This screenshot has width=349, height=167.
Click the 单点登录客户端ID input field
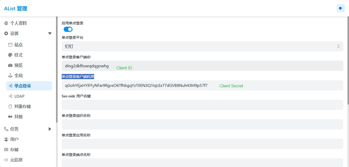pyautogui.click(x=202, y=66)
